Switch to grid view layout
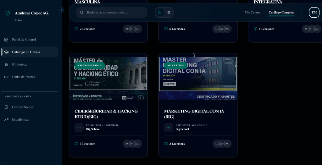 coord(159,12)
